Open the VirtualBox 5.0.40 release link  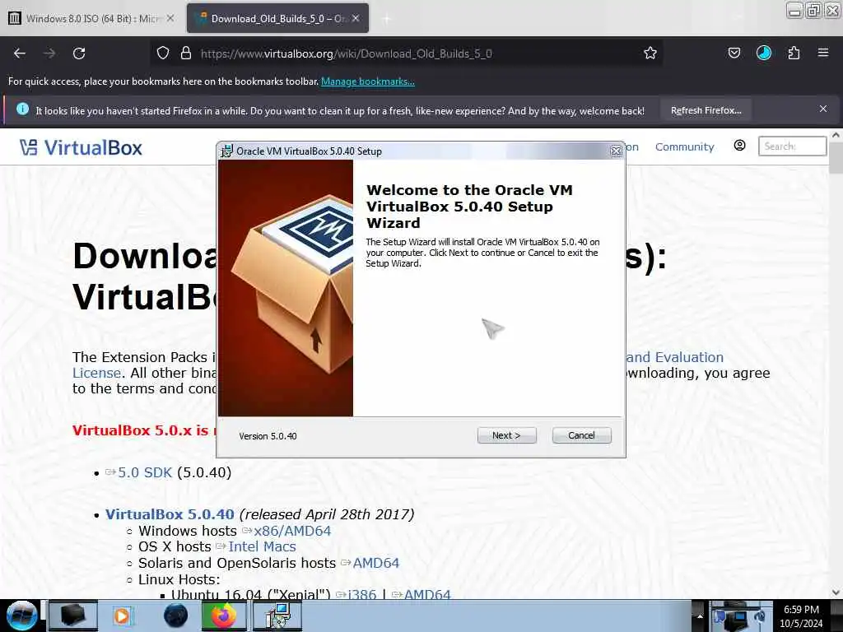(x=170, y=514)
